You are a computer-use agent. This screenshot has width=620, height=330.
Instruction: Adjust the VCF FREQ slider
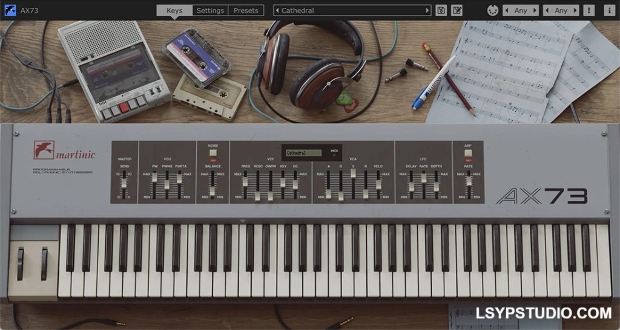(245, 181)
